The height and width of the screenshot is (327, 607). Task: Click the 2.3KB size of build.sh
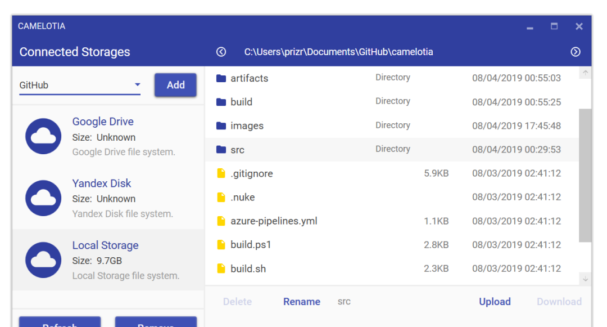[436, 268]
